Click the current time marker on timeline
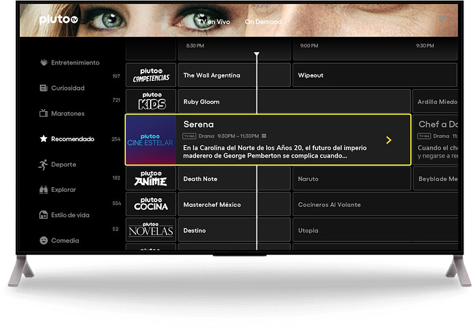The image size is (473, 329). point(256,54)
